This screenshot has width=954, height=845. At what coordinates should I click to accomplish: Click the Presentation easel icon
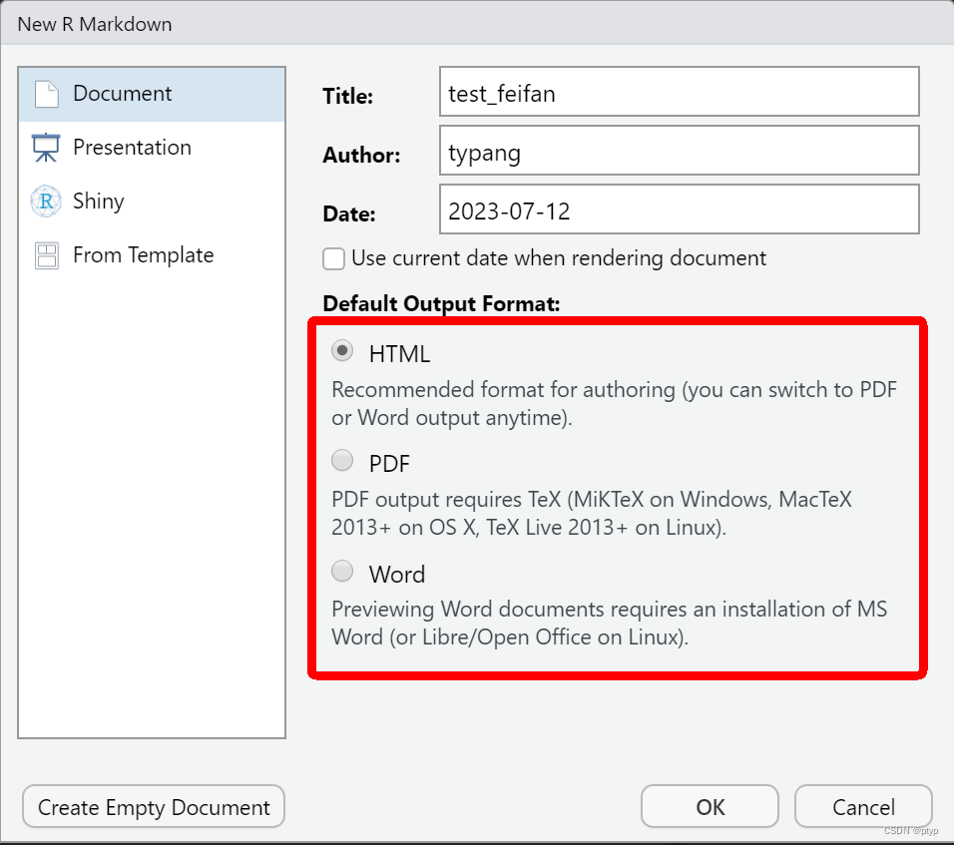[x=46, y=148]
